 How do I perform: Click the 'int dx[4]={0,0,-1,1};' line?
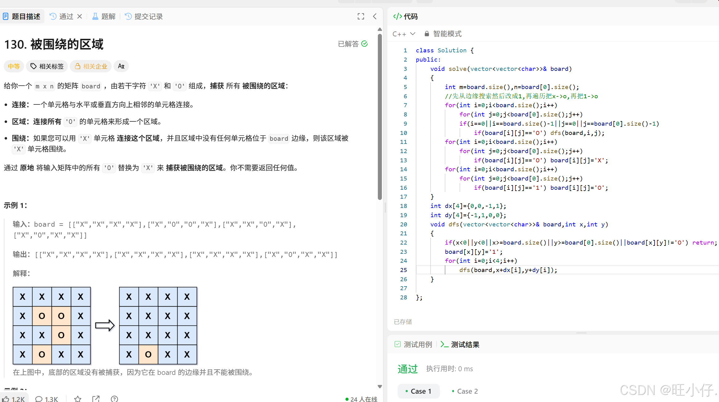tap(468, 206)
